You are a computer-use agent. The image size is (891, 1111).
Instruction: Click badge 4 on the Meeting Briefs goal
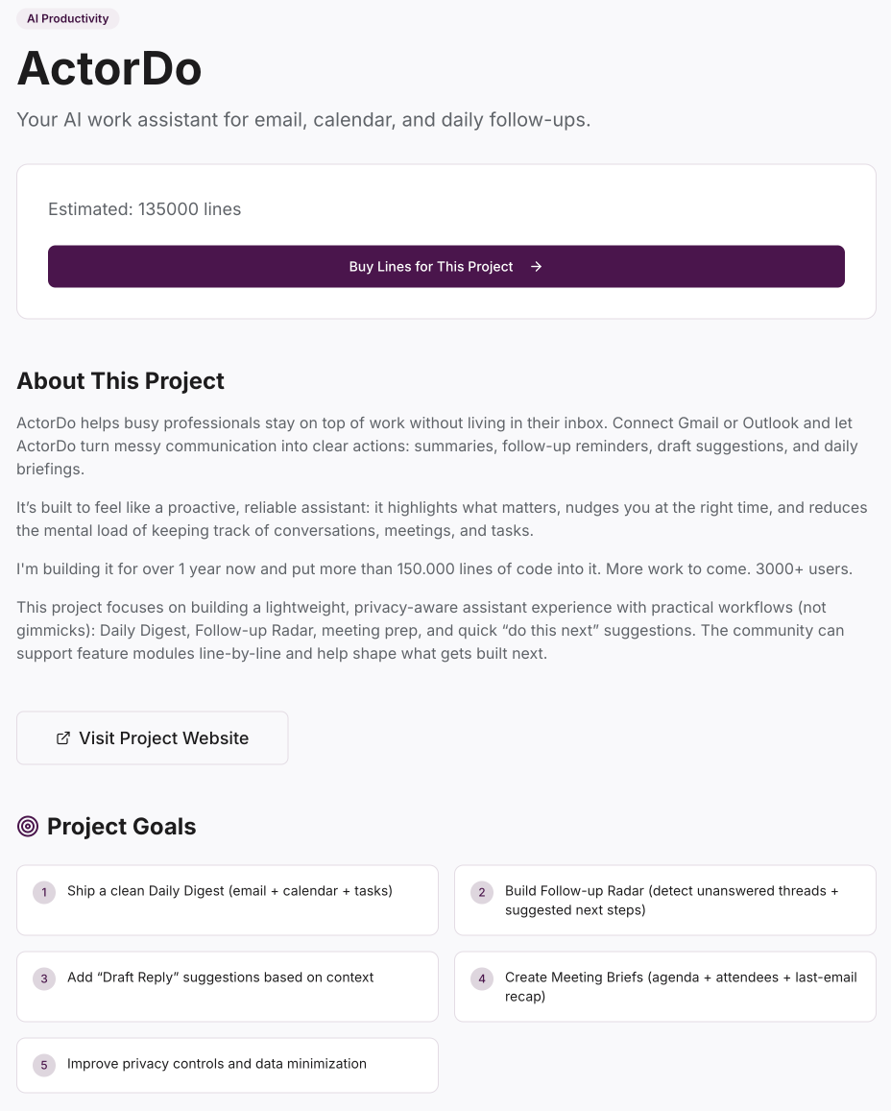(x=482, y=978)
